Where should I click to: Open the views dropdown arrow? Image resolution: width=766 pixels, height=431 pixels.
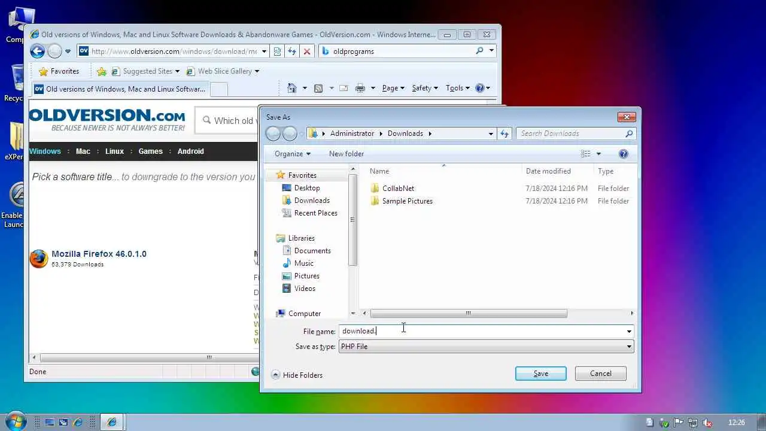(x=598, y=154)
